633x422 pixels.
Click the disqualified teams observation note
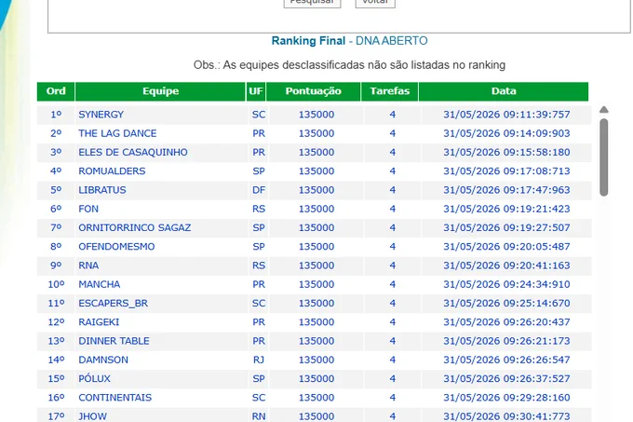point(349,65)
